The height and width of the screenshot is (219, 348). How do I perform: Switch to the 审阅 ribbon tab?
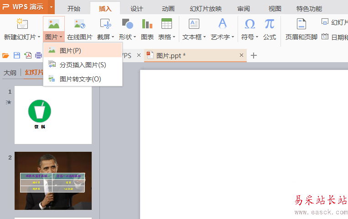pos(244,9)
